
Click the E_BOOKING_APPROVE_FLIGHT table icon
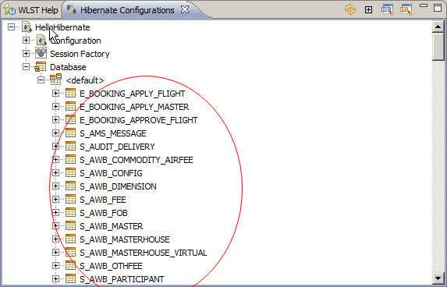pos(71,119)
